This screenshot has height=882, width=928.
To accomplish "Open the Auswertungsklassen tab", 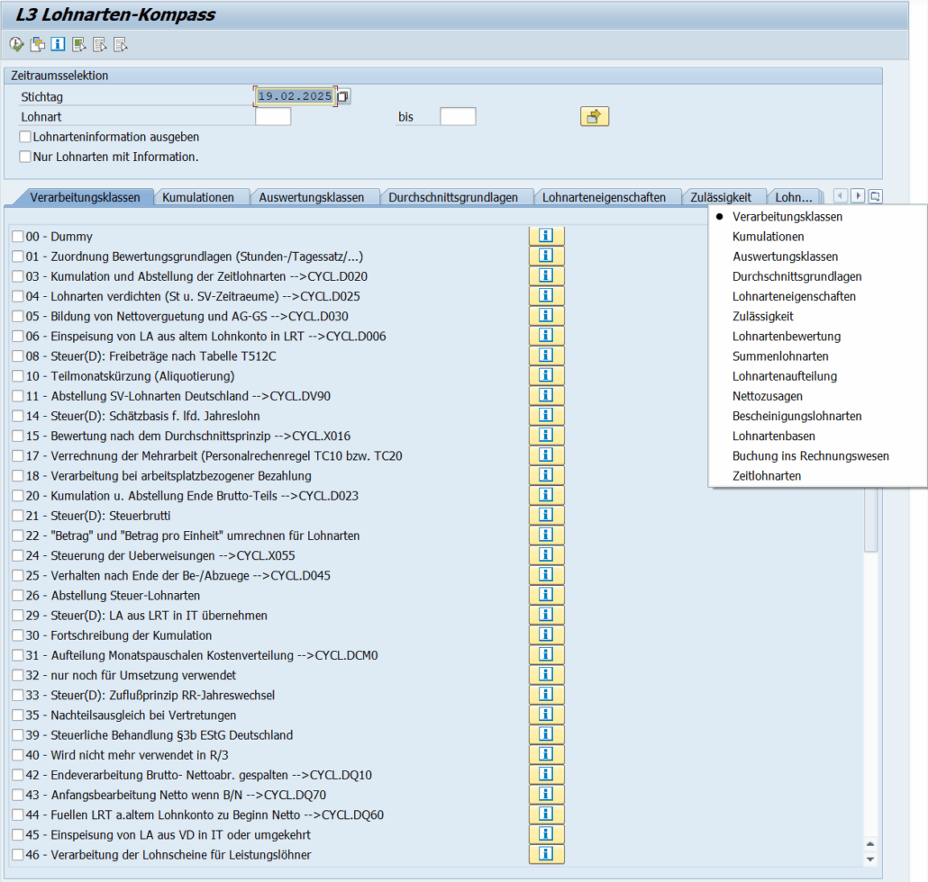I will pos(312,197).
